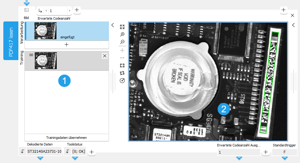Click Trainingsdaten übernehmen button
This screenshot has width=300, height=163.
point(66,137)
